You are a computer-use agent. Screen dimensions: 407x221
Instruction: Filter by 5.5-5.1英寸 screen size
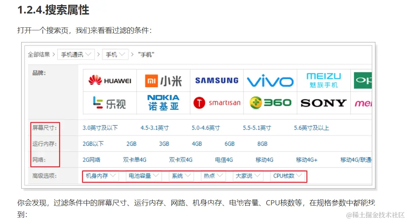click(x=257, y=127)
